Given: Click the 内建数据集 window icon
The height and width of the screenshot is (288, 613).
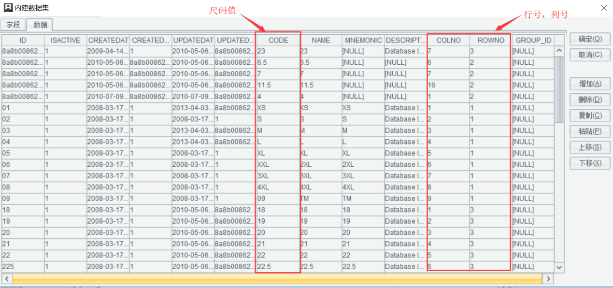Looking at the screenshot, I should point(8,8).
